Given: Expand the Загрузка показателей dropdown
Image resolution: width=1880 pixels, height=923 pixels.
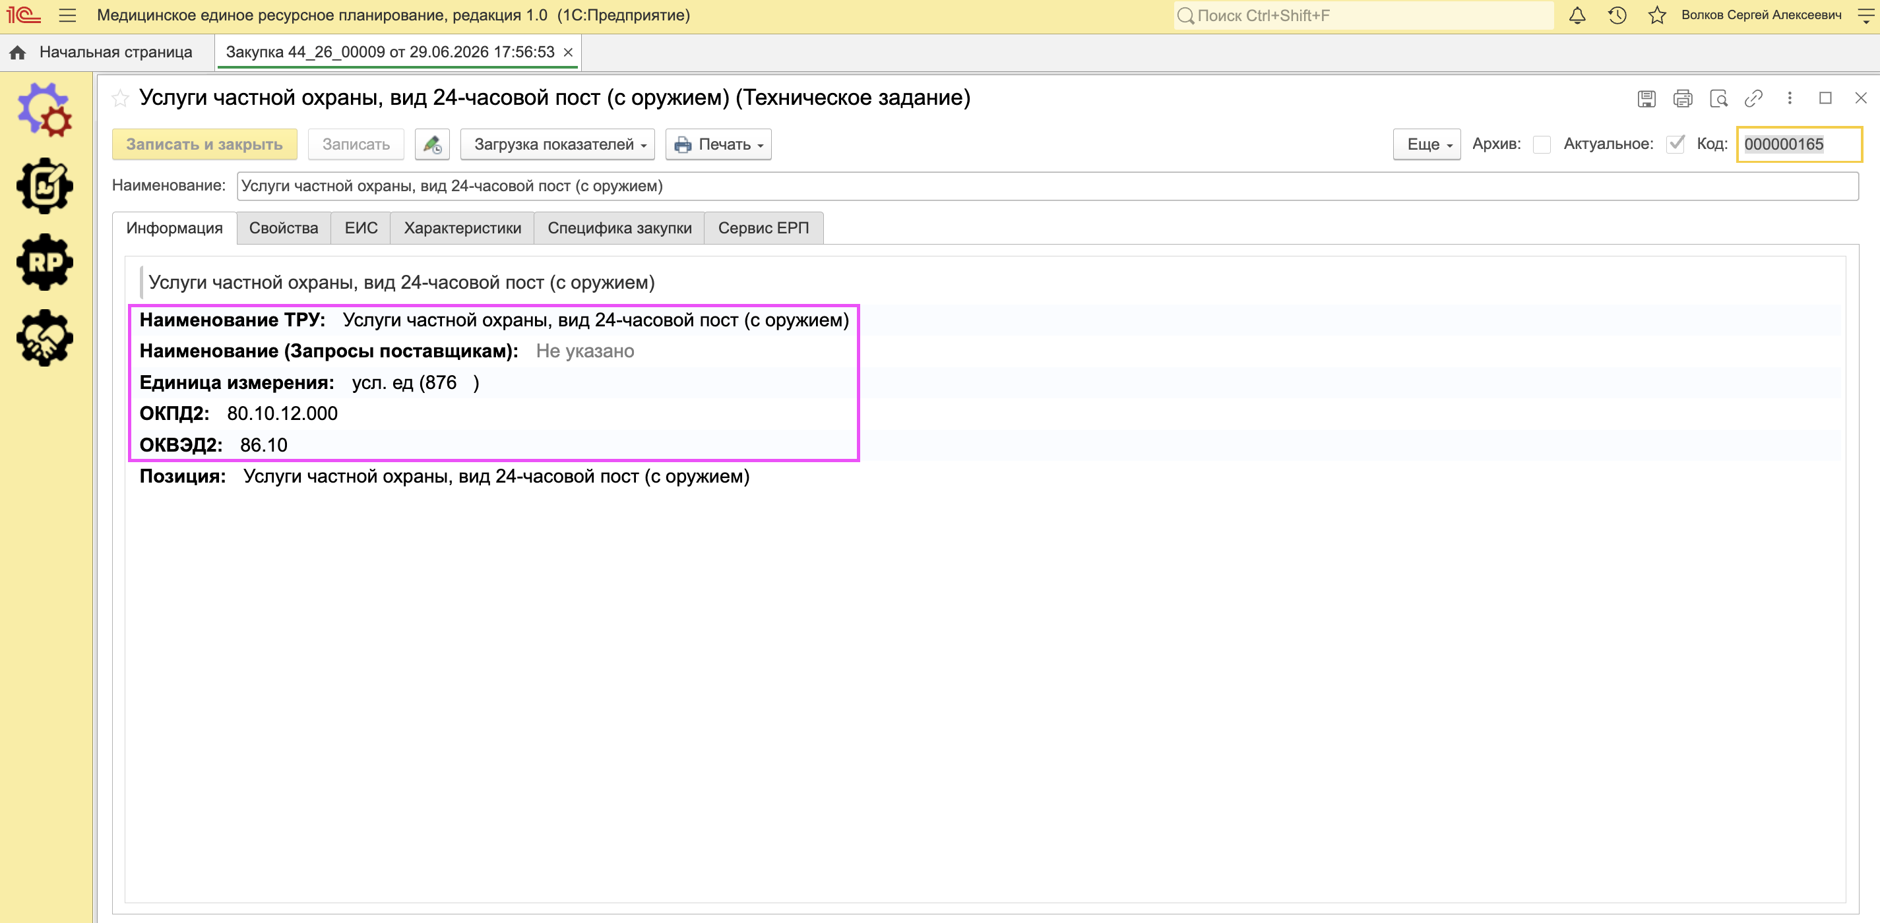Looking at the screenshot, I should (557, 144).
